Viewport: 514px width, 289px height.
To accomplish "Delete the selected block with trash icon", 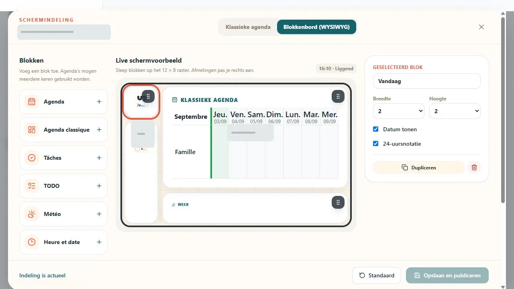I will pos(474,167).
